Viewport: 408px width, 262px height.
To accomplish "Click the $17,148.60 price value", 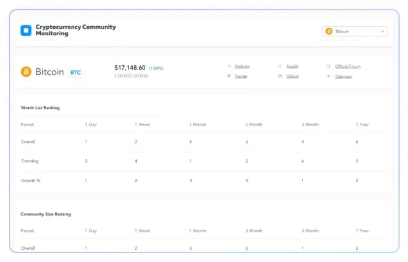I will 130,68.
